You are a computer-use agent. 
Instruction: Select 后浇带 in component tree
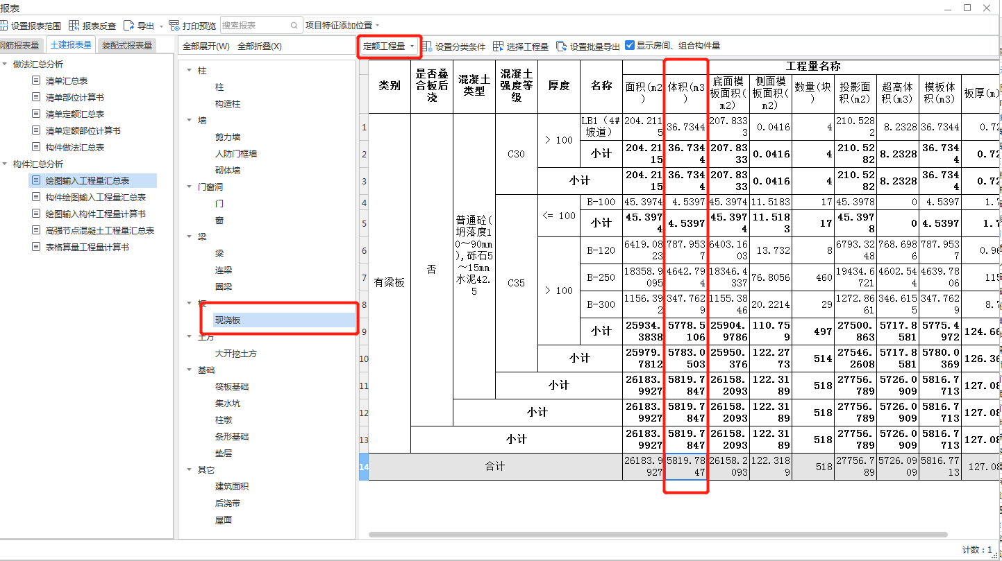(x=228, y=503)
